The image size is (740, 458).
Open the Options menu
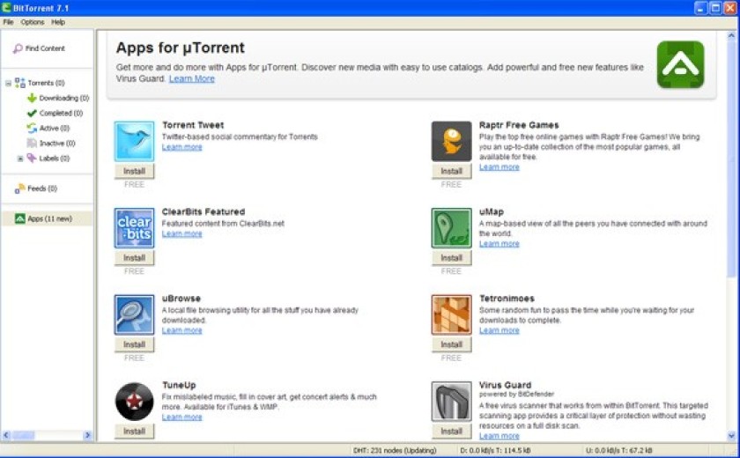tap(32, 22)
